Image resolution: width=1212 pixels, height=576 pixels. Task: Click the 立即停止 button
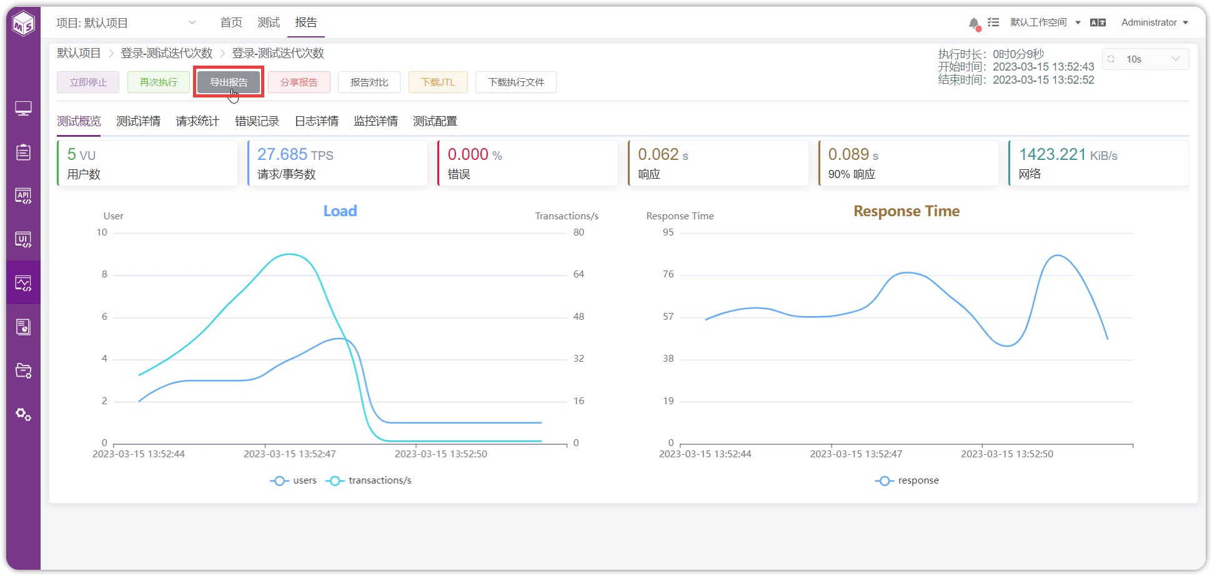pyautogui.click(x=88, y=82)
